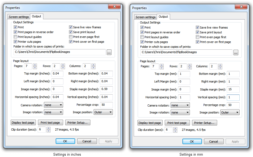Open Camera rotation dropdown in inches dialog

[x=53, y=105]
